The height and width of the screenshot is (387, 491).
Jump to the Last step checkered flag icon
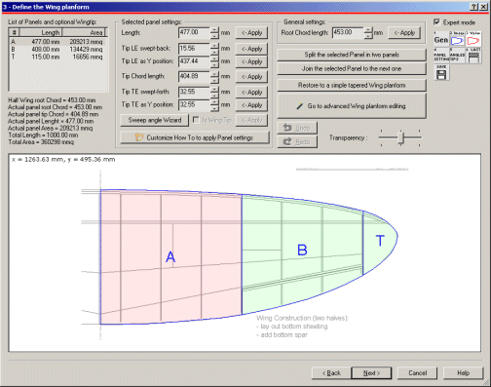click(473, 56)
